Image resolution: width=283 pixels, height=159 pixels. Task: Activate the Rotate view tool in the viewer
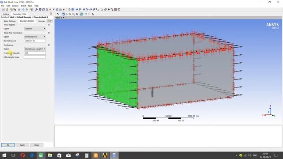[63, 14]
